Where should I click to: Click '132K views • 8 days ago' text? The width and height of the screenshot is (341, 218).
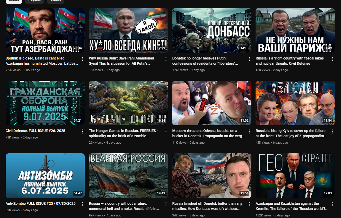(x=272, y=215)
